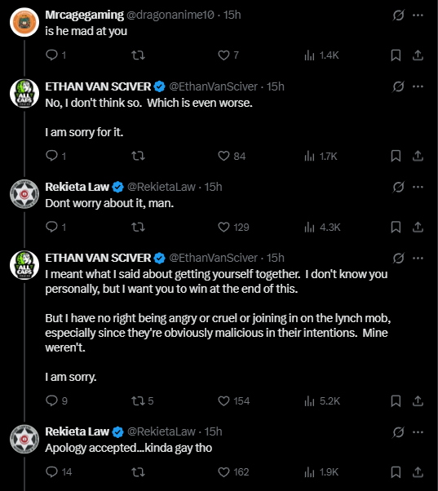View stats of tweet with 1.4K views
The image size is (438, 491).
pos(321,55)
